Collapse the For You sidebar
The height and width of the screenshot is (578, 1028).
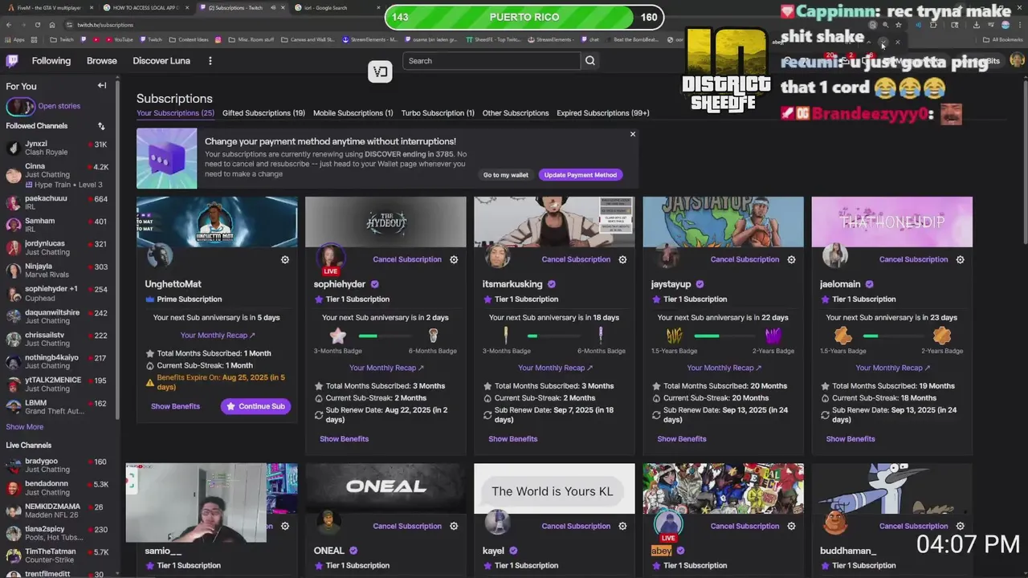102,86
